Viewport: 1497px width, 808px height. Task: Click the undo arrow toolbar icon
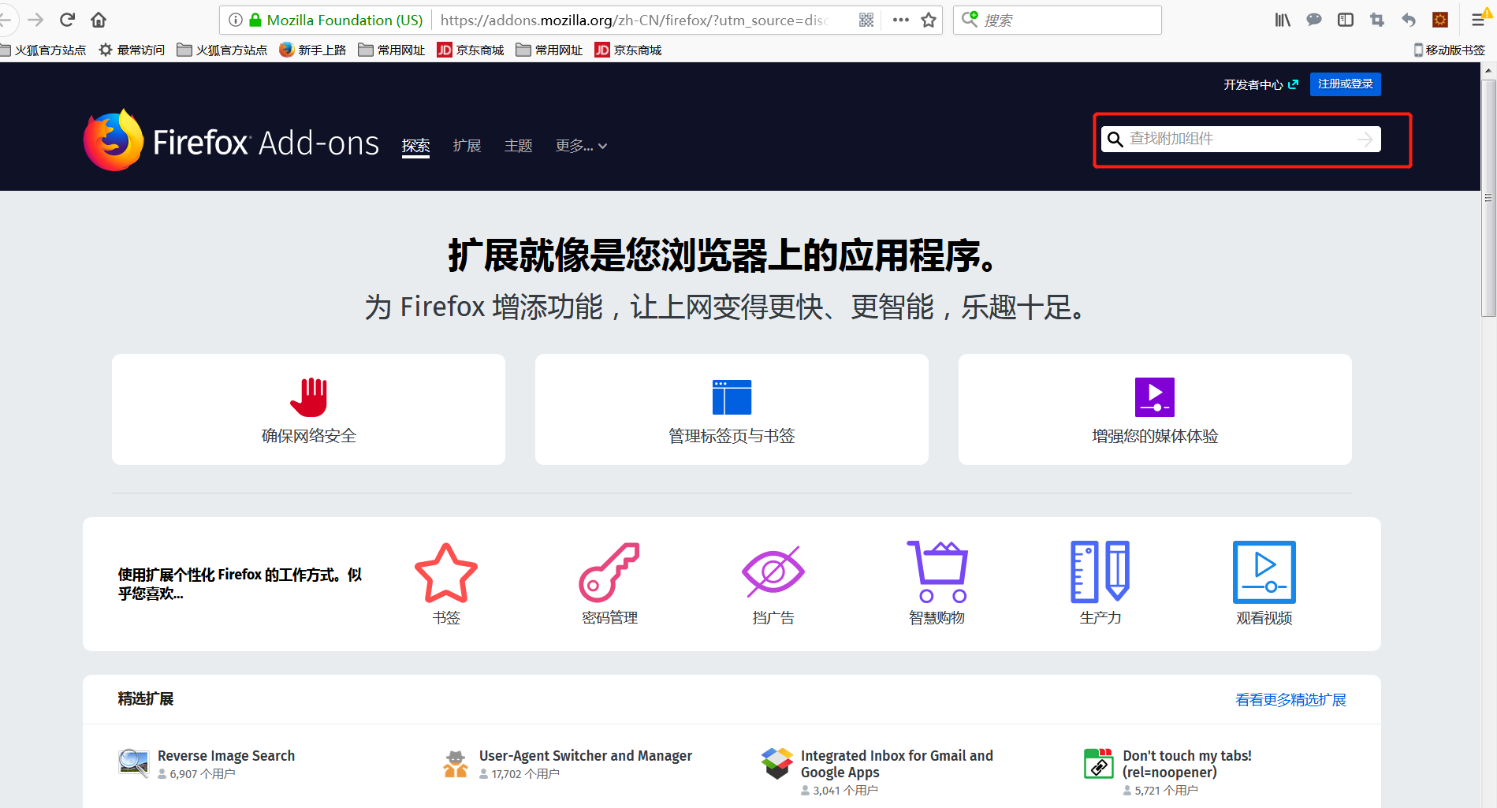pyautogui.click(x=1409, y=20)
